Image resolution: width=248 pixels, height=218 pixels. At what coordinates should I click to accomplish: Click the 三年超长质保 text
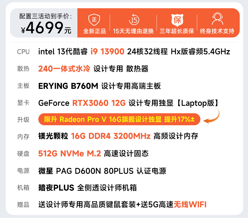(x=177, y=31)
